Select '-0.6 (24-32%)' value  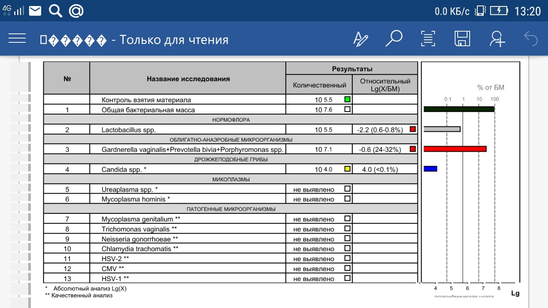point(379,150)
